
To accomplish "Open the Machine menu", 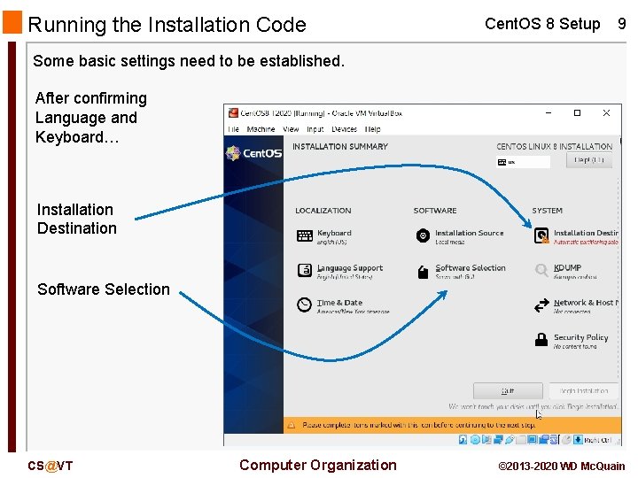I will pos(261,129).
